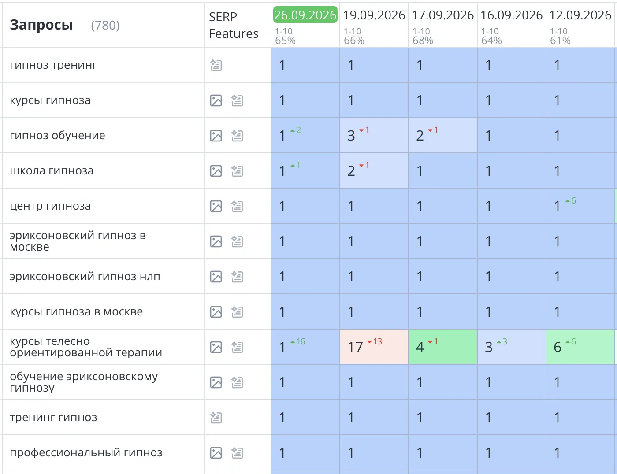The width and height of the screenshot is (617, 474).
Task: Open the query школа гипноза
Action: point(52,171)
